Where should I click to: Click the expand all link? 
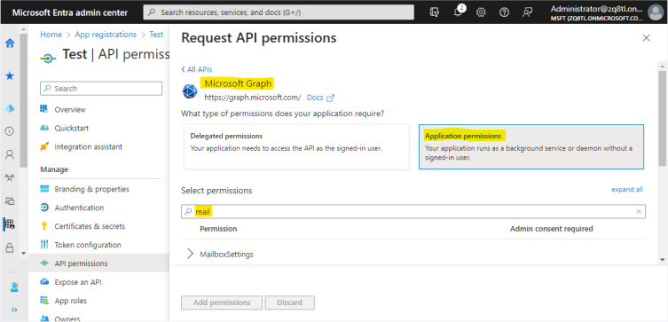click(627, 190)
